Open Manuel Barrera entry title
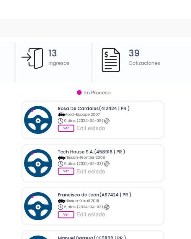Screen dimensions: 191x239 pos(92,237)
